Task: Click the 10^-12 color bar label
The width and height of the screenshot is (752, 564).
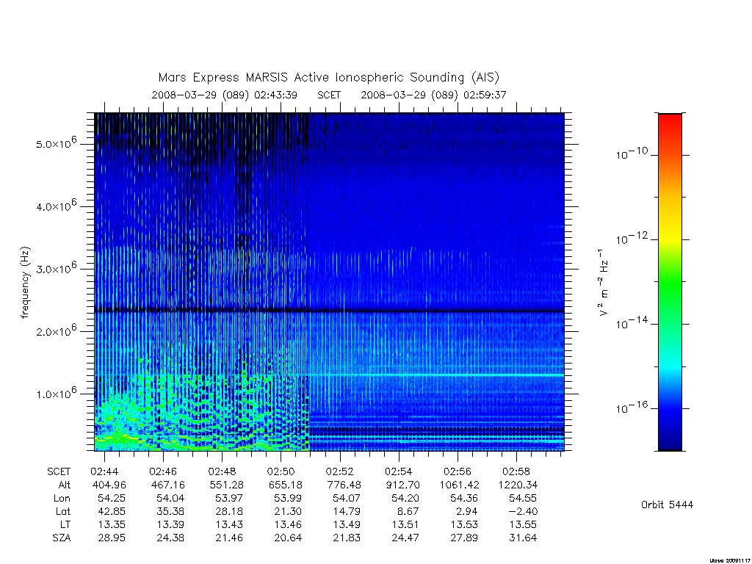Action: (631, 238)
